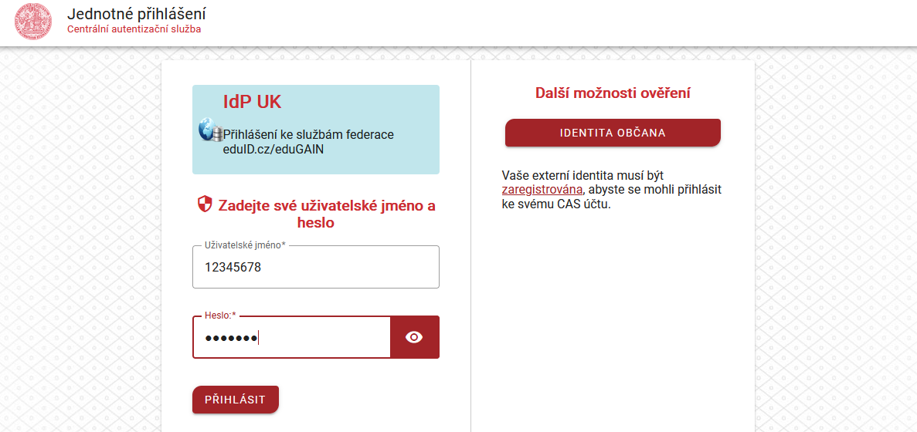
Task: Open the IdP UK heading link
Action: 252,102
